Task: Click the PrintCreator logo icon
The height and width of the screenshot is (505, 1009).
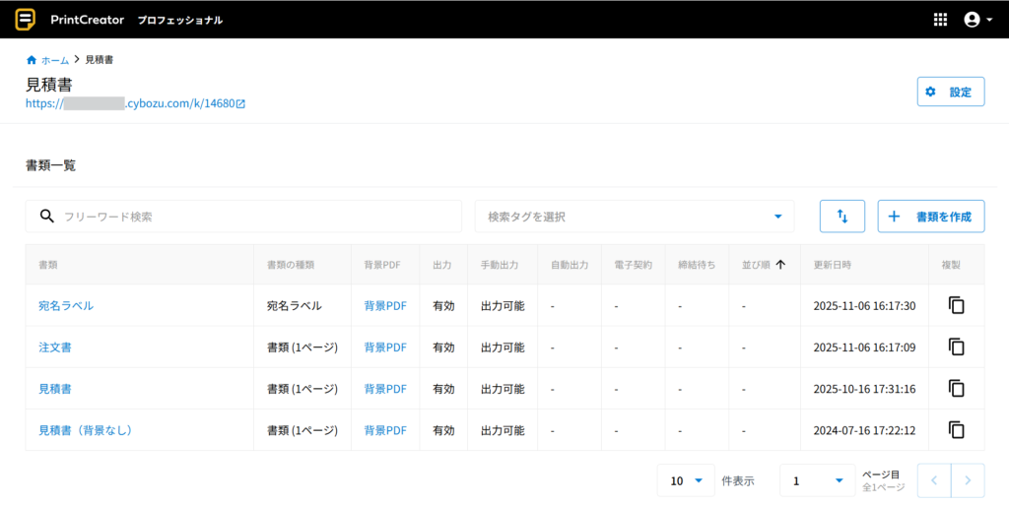Action: (26, 20)
